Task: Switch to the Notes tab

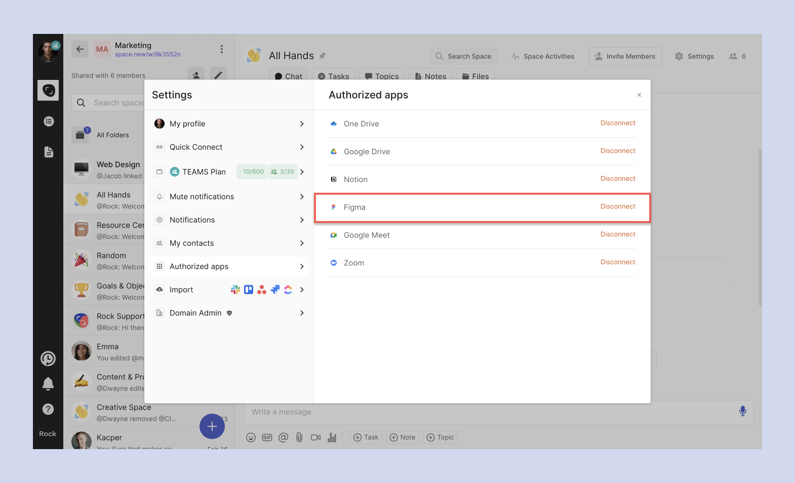Action: click(430, 76)
